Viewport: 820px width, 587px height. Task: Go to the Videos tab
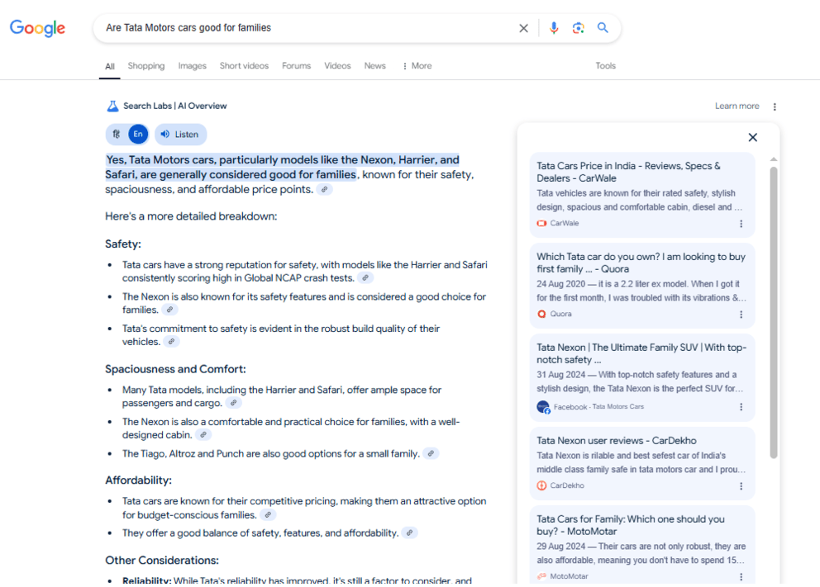coord(337,66)
